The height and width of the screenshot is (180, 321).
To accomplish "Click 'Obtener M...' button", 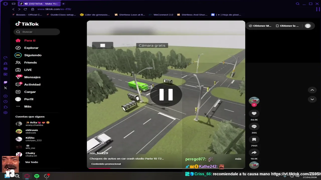I will point(260,26).
